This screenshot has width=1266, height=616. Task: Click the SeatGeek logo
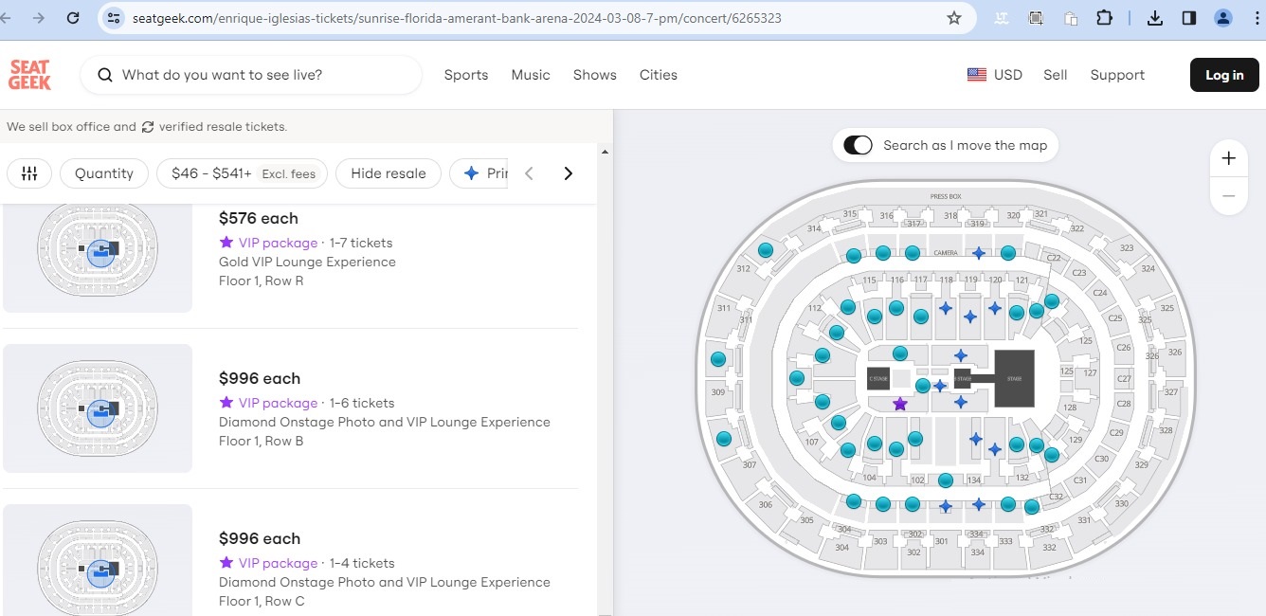click(29, 74)
